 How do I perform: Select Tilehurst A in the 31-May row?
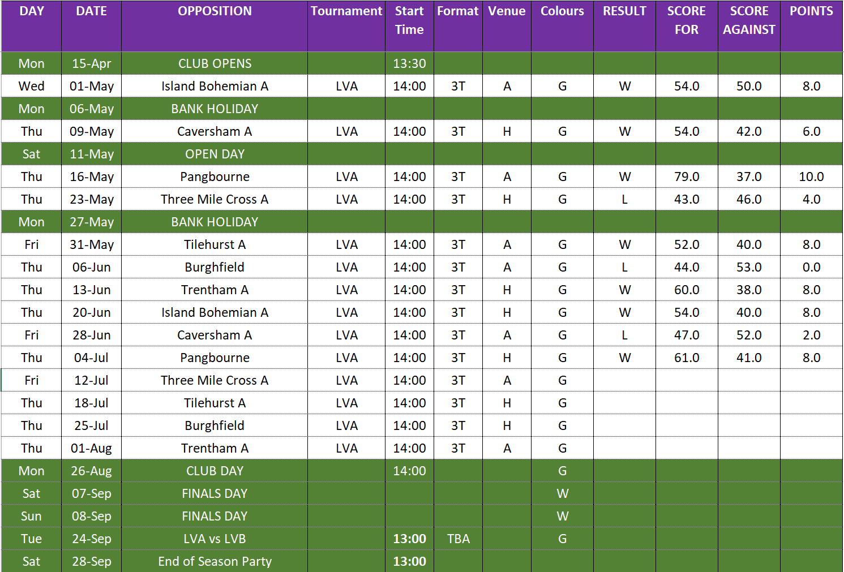pyautogui.click(x=215, y=244)
